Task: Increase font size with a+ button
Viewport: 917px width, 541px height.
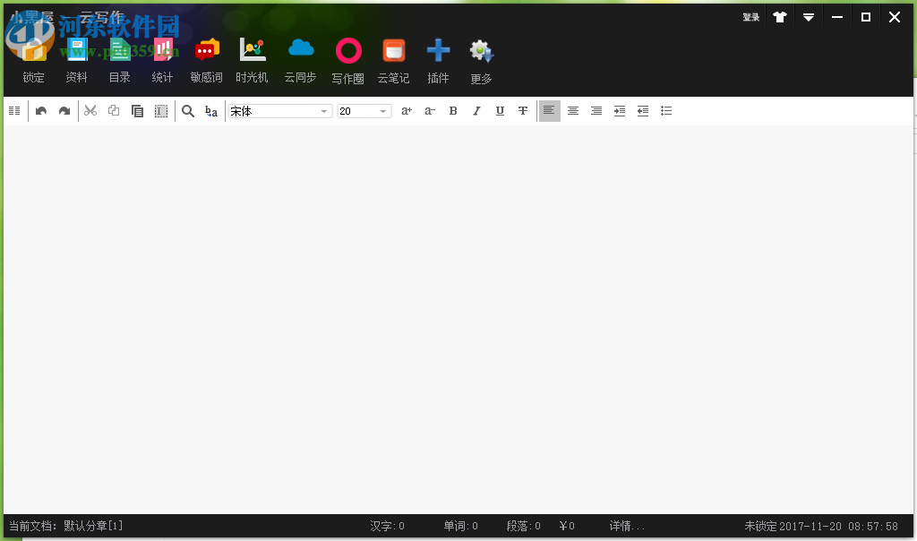Action: tap(407, 110)
